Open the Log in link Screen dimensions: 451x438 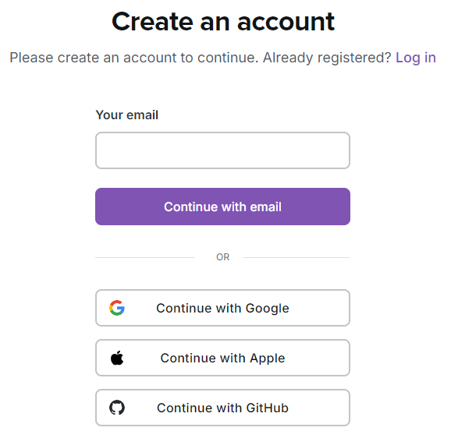click(x=416, y=58)
